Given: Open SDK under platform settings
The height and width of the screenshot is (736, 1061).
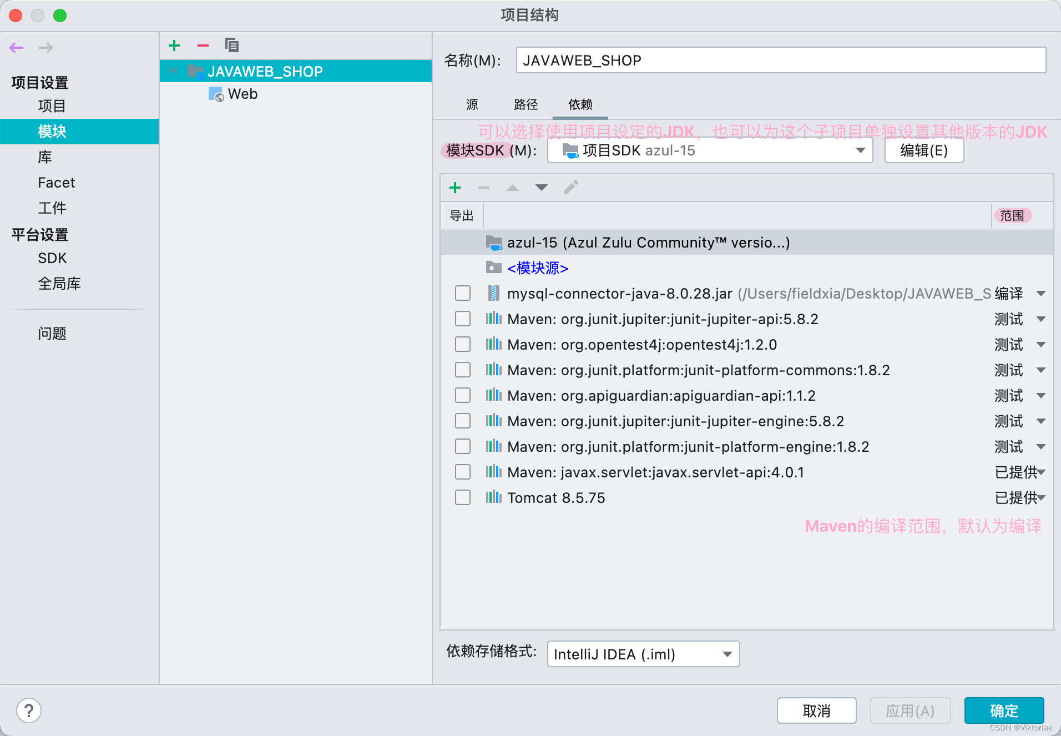Looking at the screenshot, I should click(52, 258).
